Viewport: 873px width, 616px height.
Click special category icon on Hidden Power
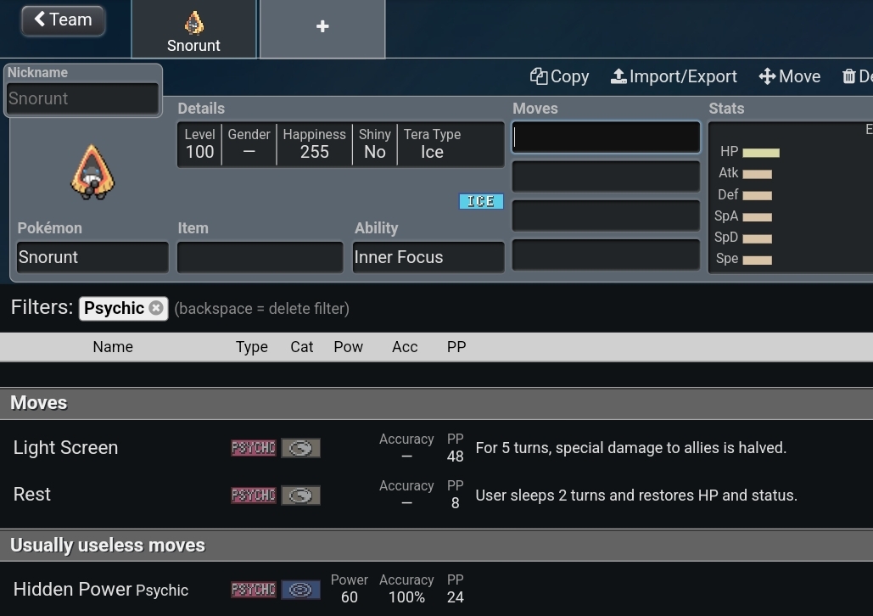click(300, 589)
